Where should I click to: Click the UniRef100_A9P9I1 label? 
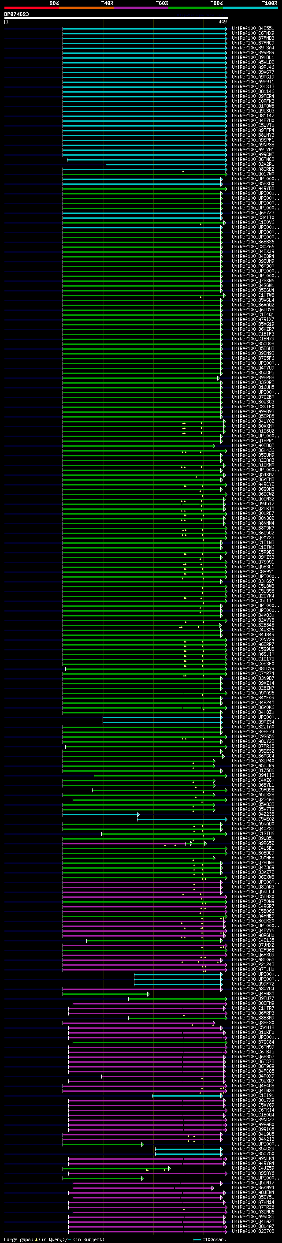(x=252, y=82)
